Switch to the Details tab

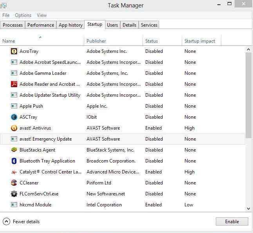[129, 25]
